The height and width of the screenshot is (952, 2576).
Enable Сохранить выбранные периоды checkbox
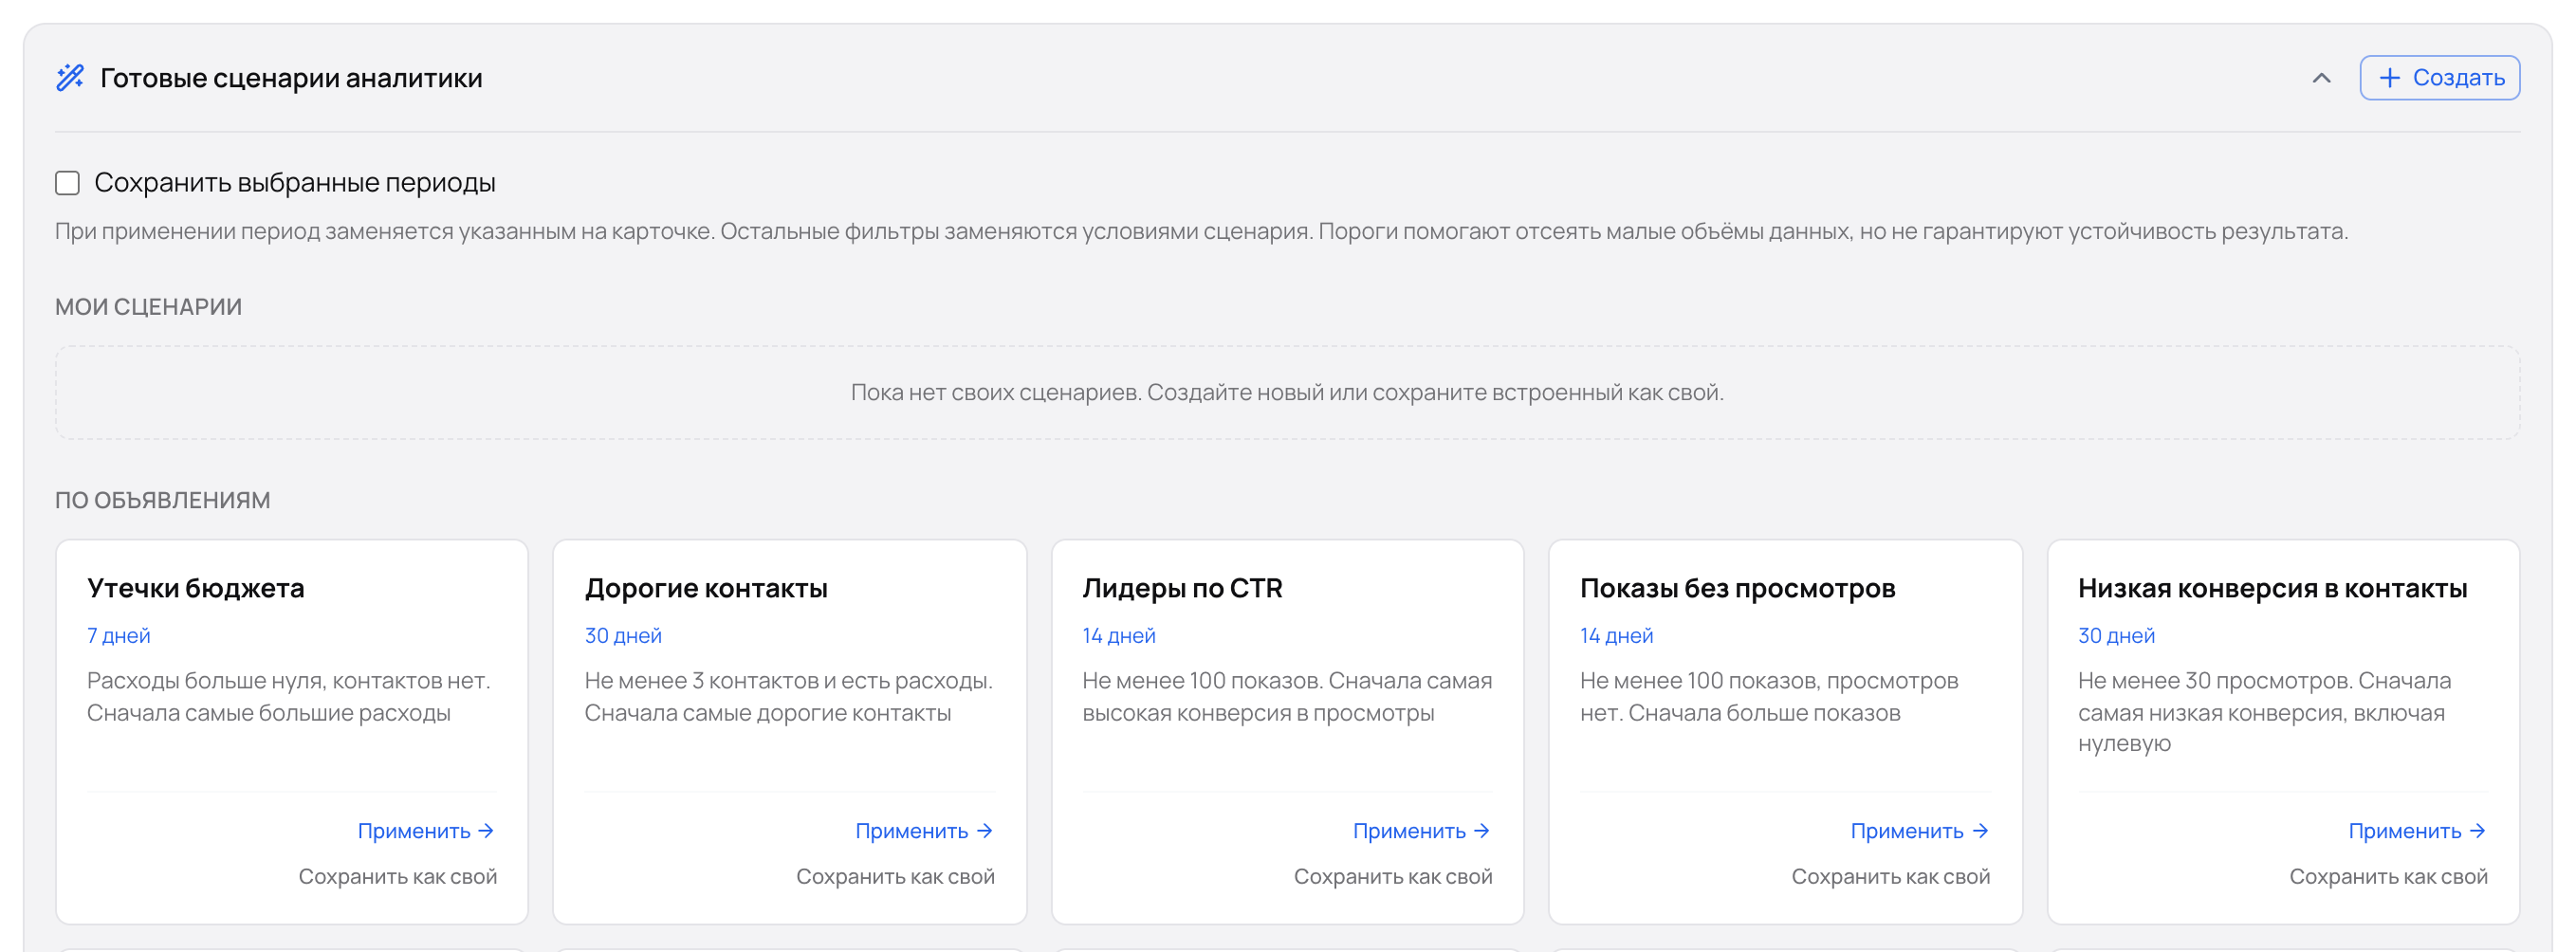point(67,183)
